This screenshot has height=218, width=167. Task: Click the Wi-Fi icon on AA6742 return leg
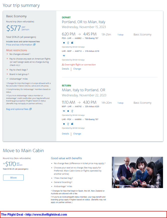tap(64, 111)
